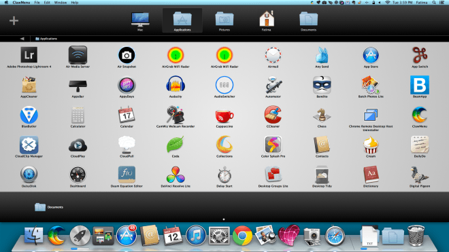Open BlueButler app
Screen dimensions: 449x252
pyautogui.click(x=29, y=115)
